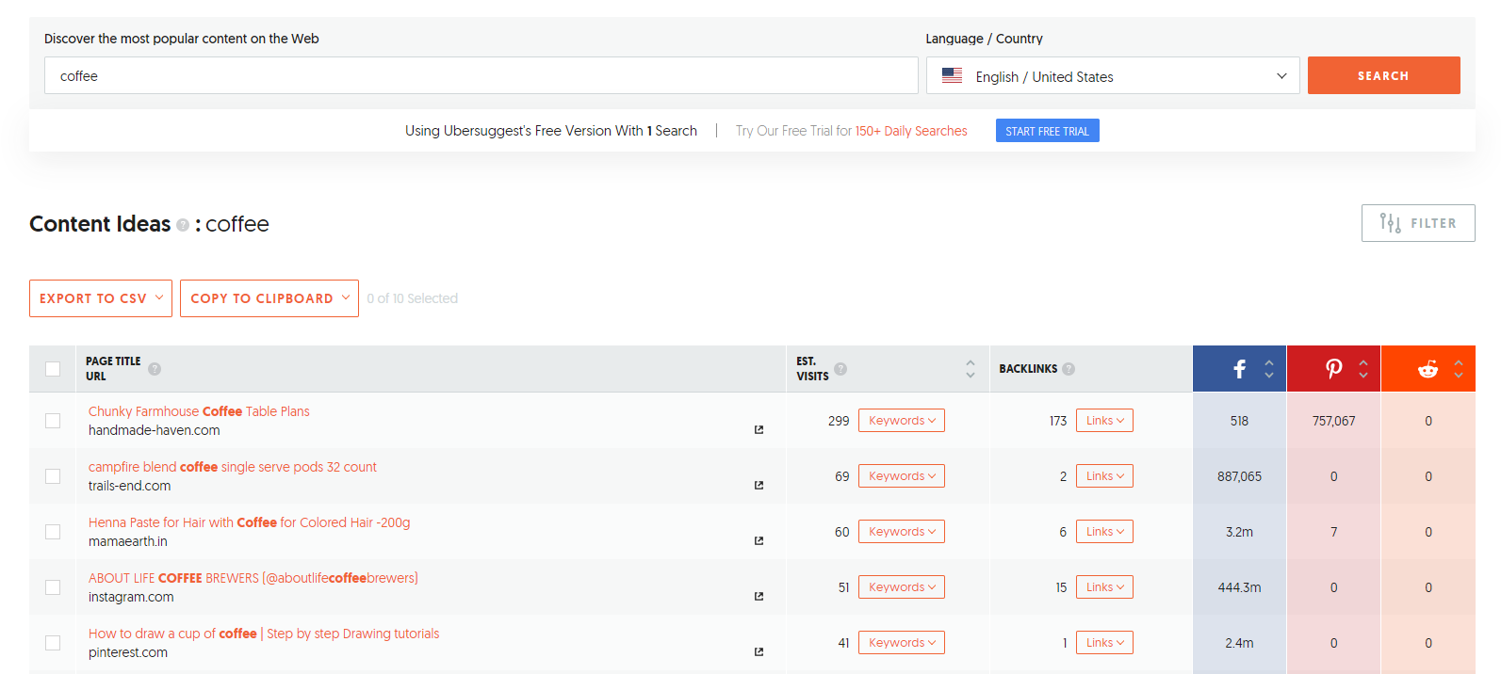Open trails-end.com external link icon
The image size is (1501, 674).
pos(759,486)
